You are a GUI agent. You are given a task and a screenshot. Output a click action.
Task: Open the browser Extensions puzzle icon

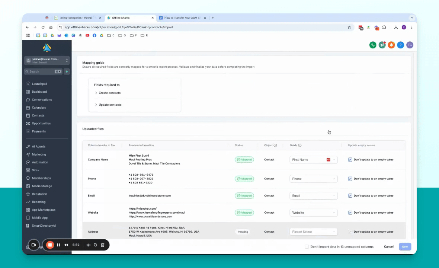(x=384, y=27)
